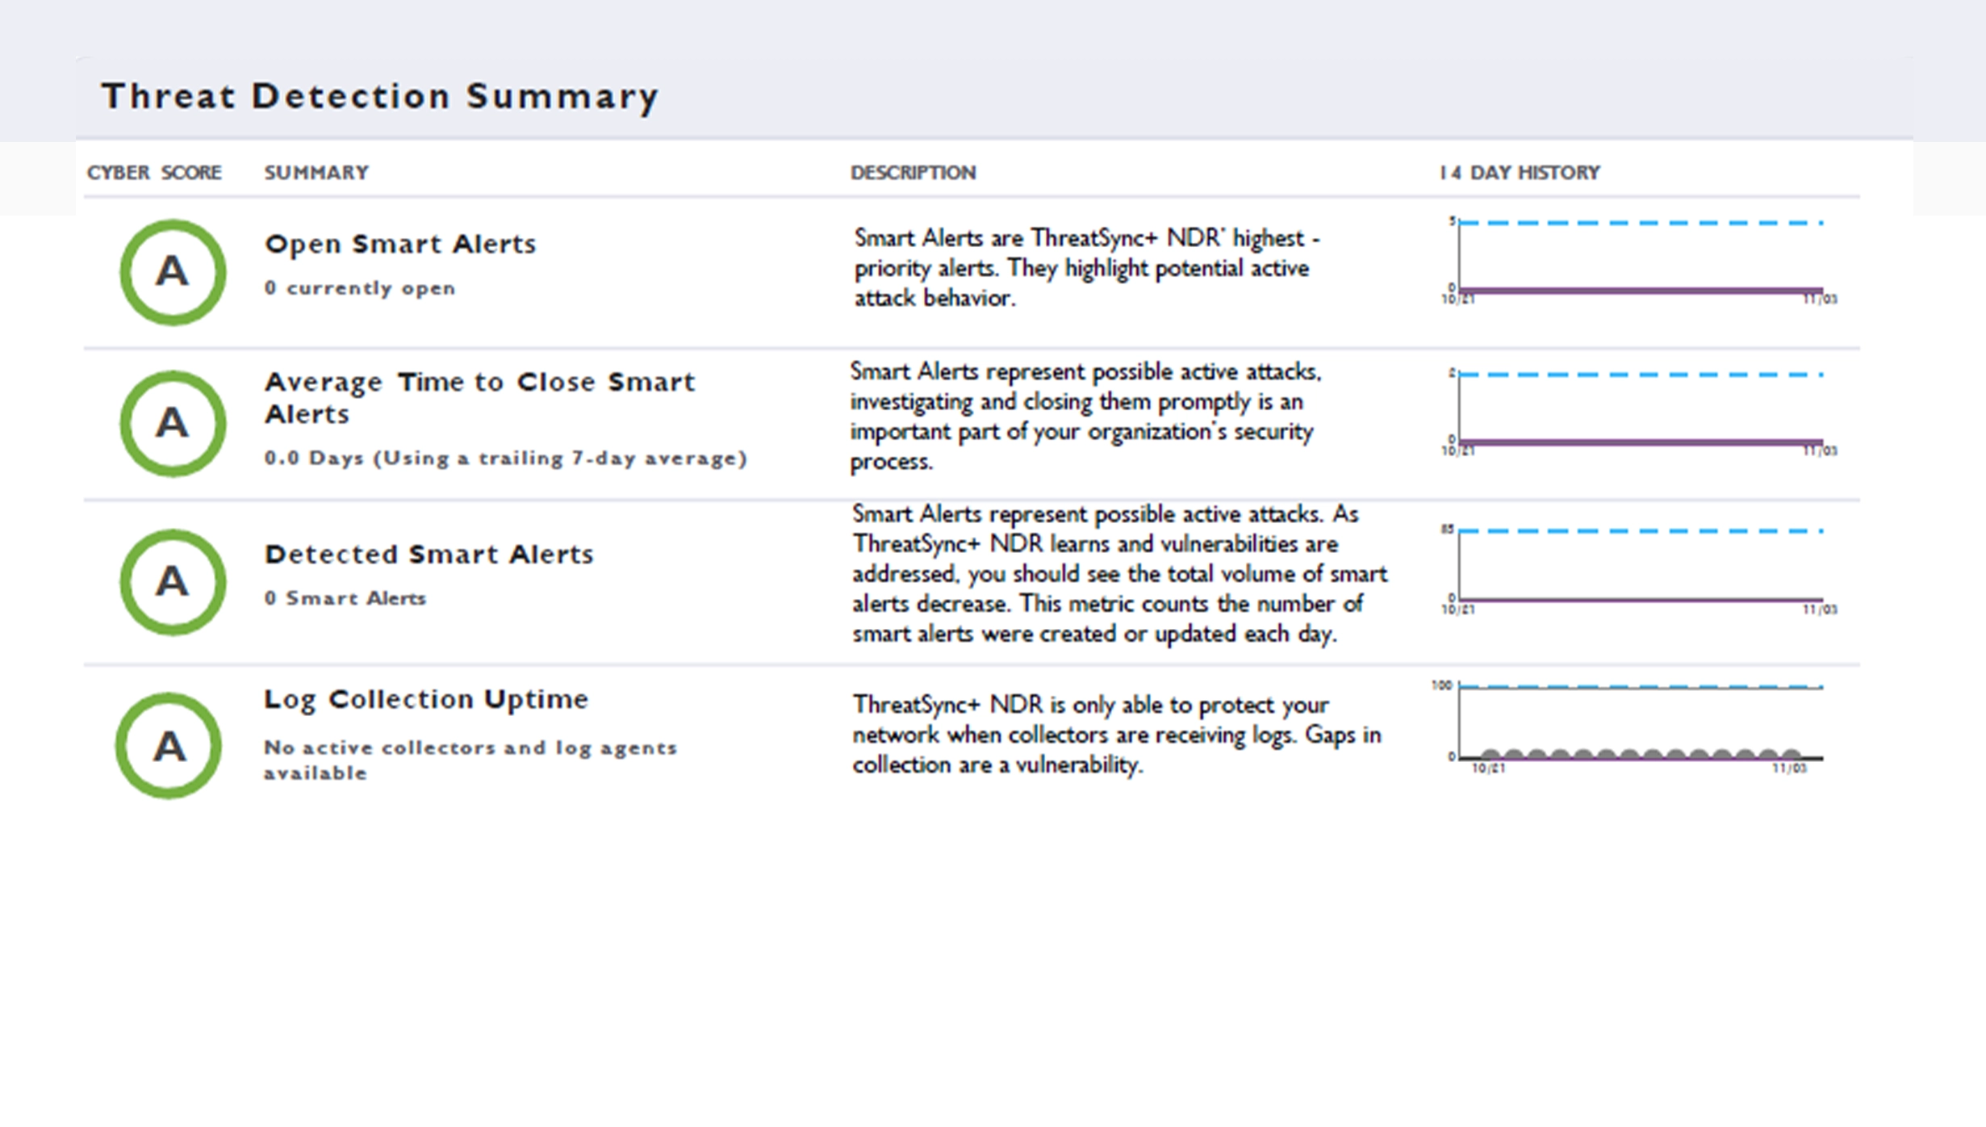This screenshot has width=1986, height=1127.
Task: Click 'No active collectors and log agents' text
Action: 470,748
